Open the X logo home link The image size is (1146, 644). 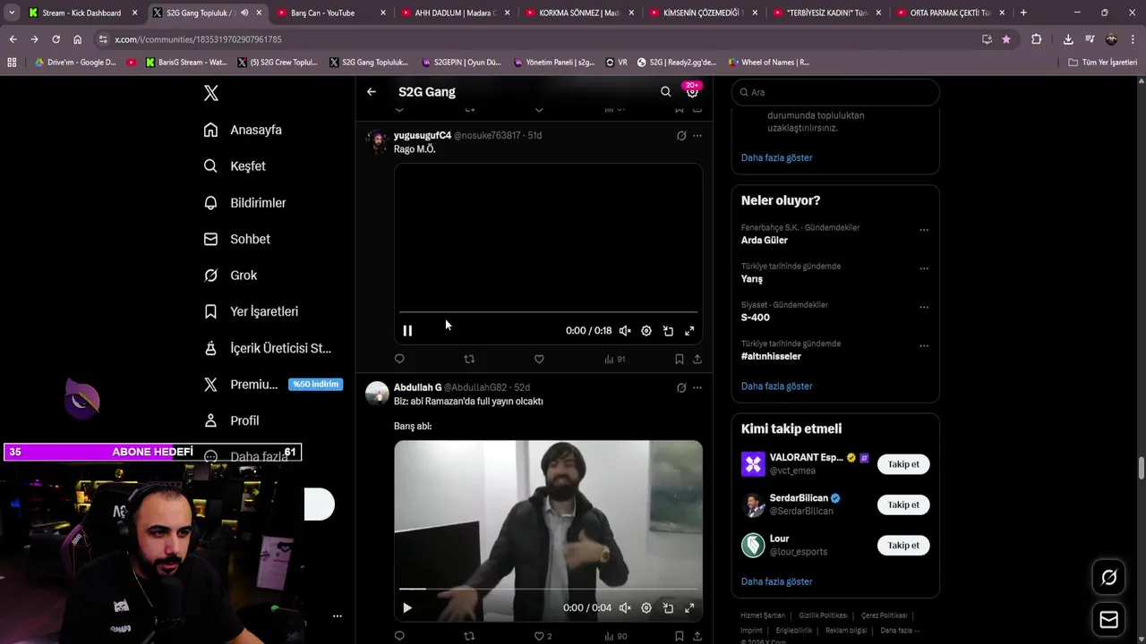click(210, 93)
